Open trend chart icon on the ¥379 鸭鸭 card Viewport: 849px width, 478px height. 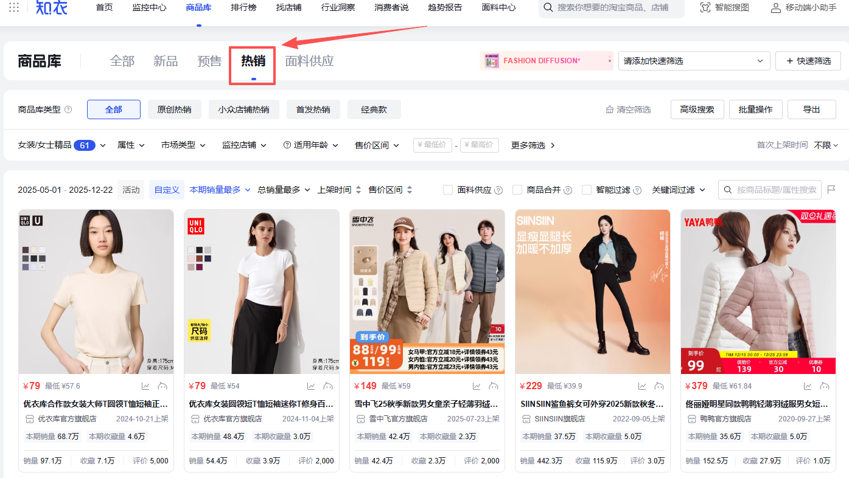click(x=808, y=386)
